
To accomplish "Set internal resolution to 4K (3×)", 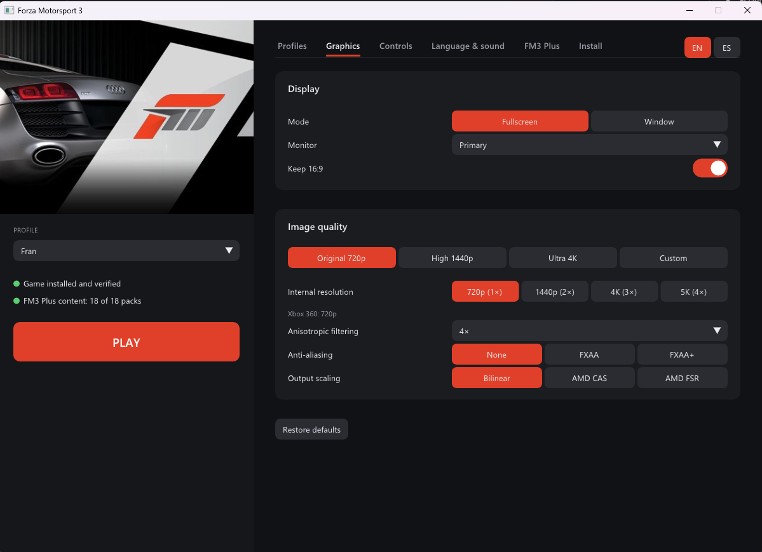I will coord(624,292).
